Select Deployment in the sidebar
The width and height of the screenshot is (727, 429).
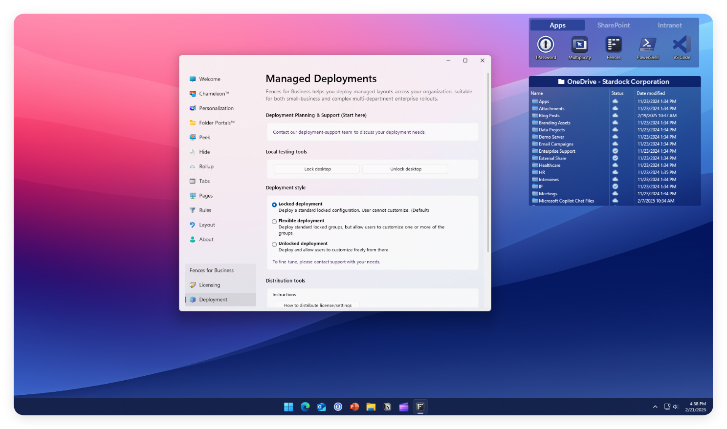tap(220, 300)
